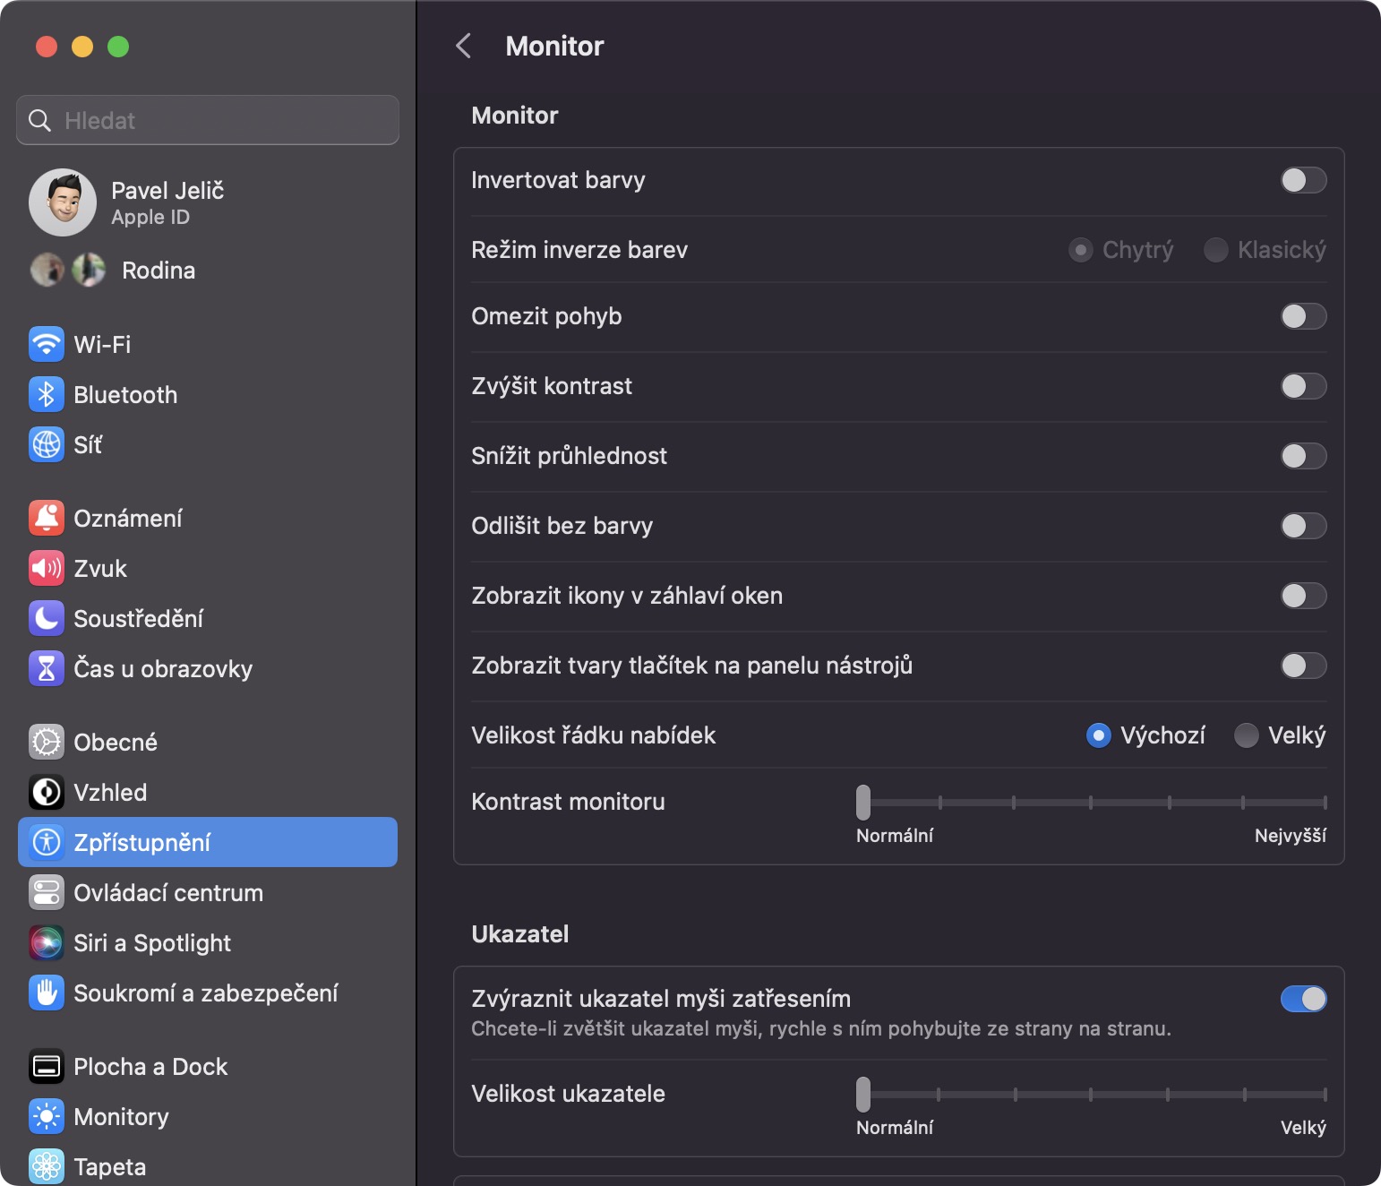
Task: Select the Velký menu bar size option
Action: [1247, 735]
